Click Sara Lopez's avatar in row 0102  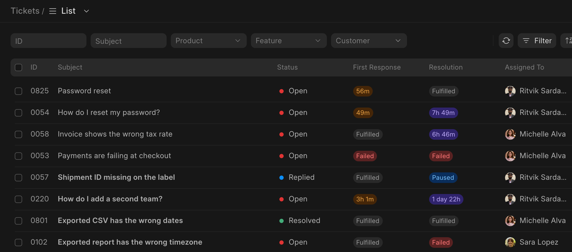(x=510, y=242)
